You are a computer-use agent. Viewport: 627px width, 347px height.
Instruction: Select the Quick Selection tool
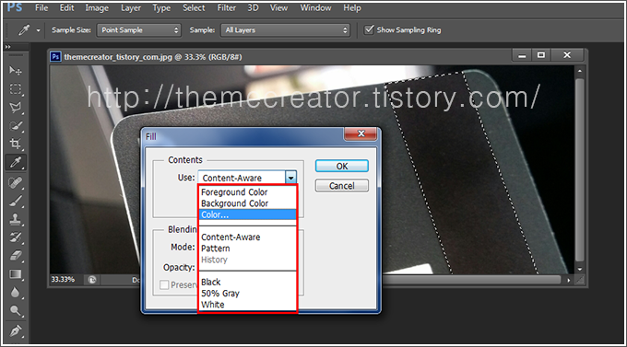point(16,125)
